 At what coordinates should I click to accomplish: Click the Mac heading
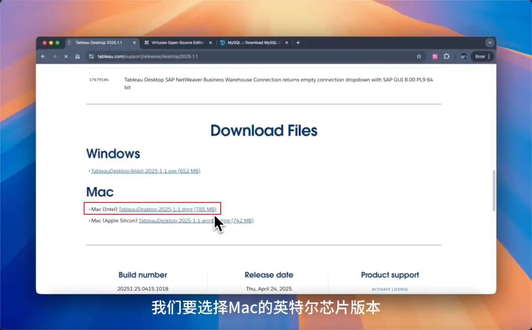pos(100,192)
